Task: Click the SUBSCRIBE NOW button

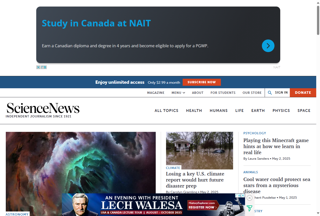Action: 202,82
